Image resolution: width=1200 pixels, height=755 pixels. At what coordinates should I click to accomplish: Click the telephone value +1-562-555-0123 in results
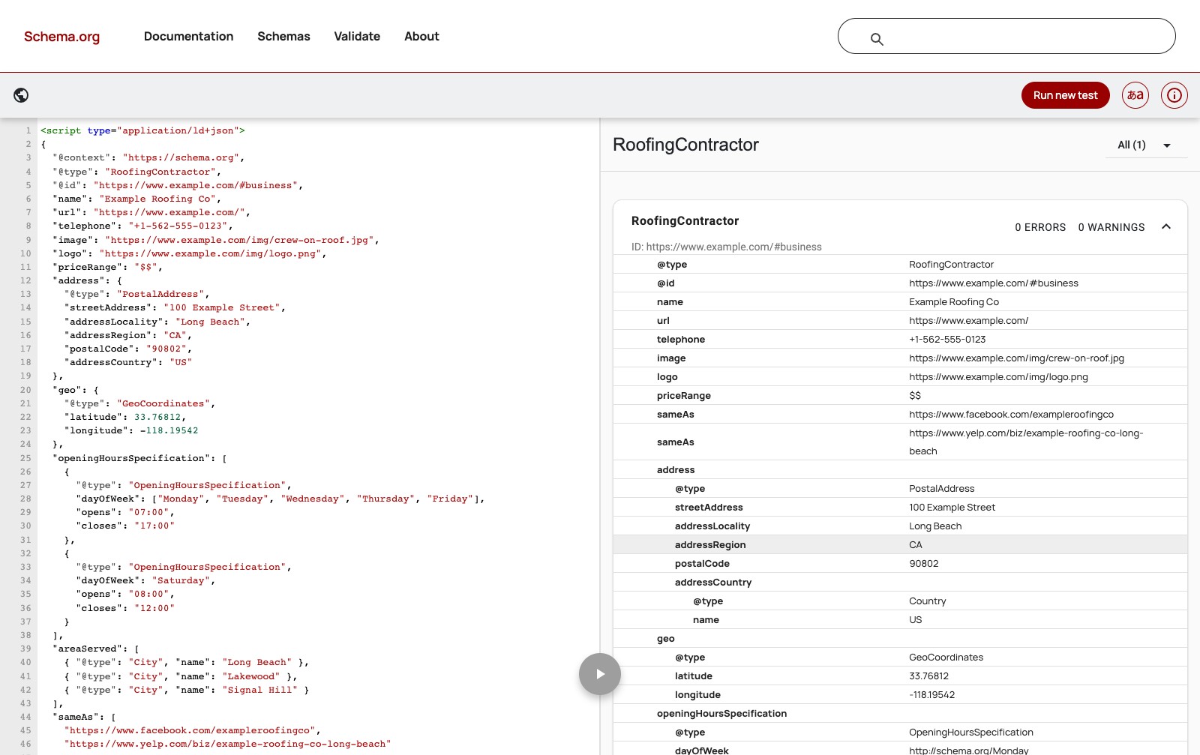947,340
